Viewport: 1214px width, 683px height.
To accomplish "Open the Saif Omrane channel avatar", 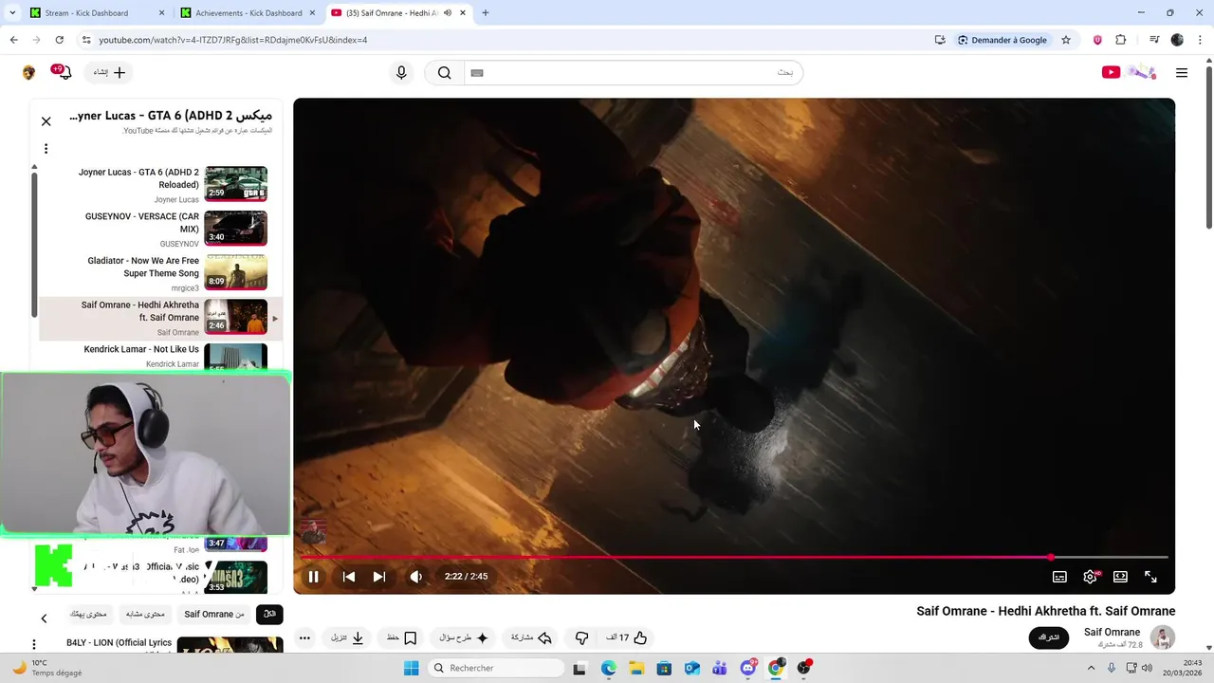I will [x=1163, y=637].
